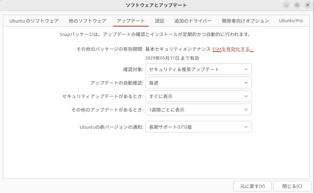Image resolution: width=314 pixels, height=193 pixels.
Task: Open the 確認対象 dropdown
Action: click(x=198, y=69)
